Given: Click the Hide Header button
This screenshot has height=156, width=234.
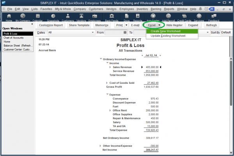Looking at the screenshot, I should 174,25.
